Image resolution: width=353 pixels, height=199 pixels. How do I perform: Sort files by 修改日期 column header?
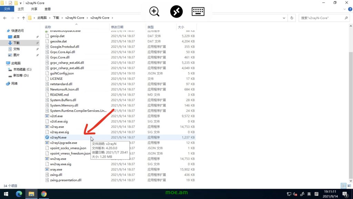pyautogui.click(x=117, y=27)
